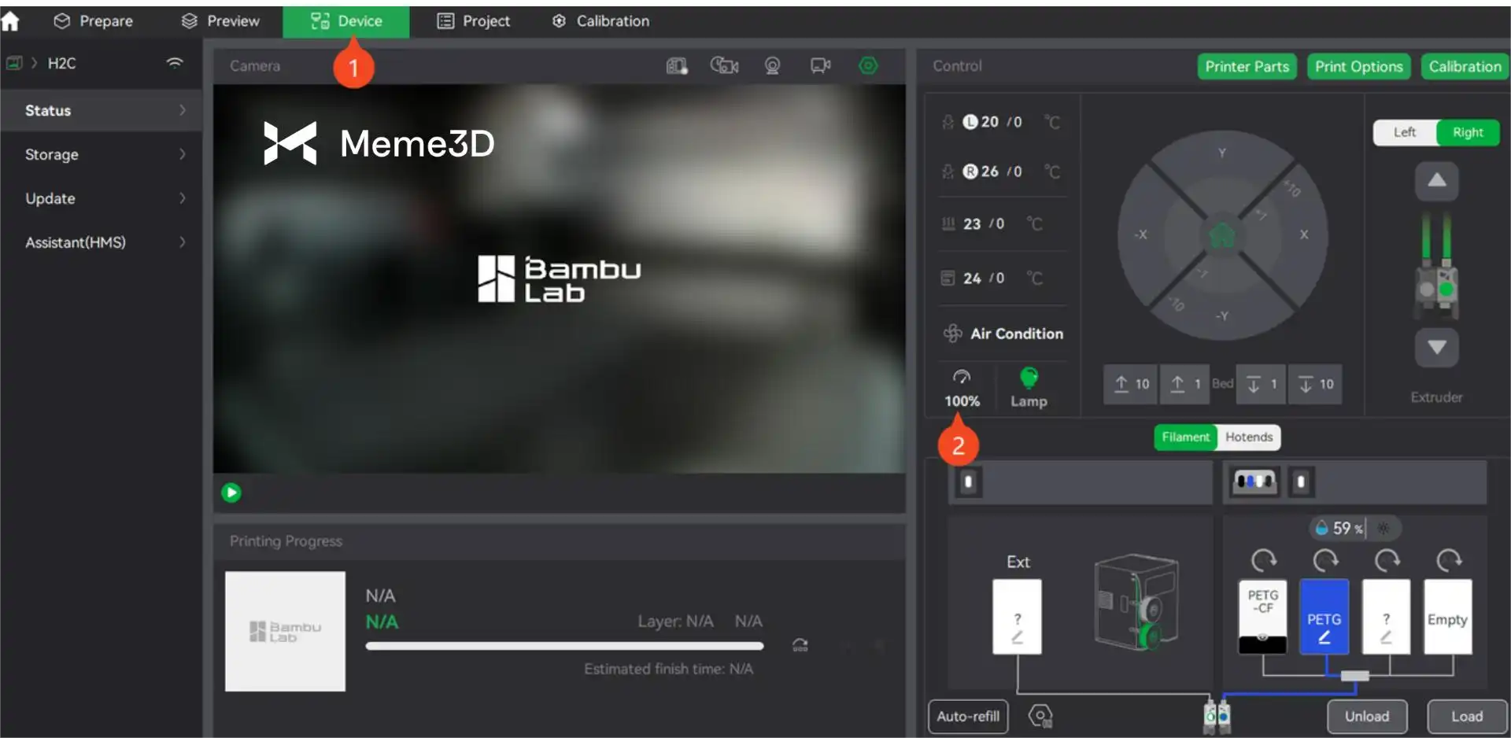
Task: Switch to Hotends view toggle
Action: coord(1248,437)
